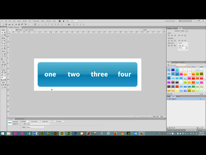The image size is (206, 155).
Task: Select the vector Line tool
Action: tap(2, 54)
